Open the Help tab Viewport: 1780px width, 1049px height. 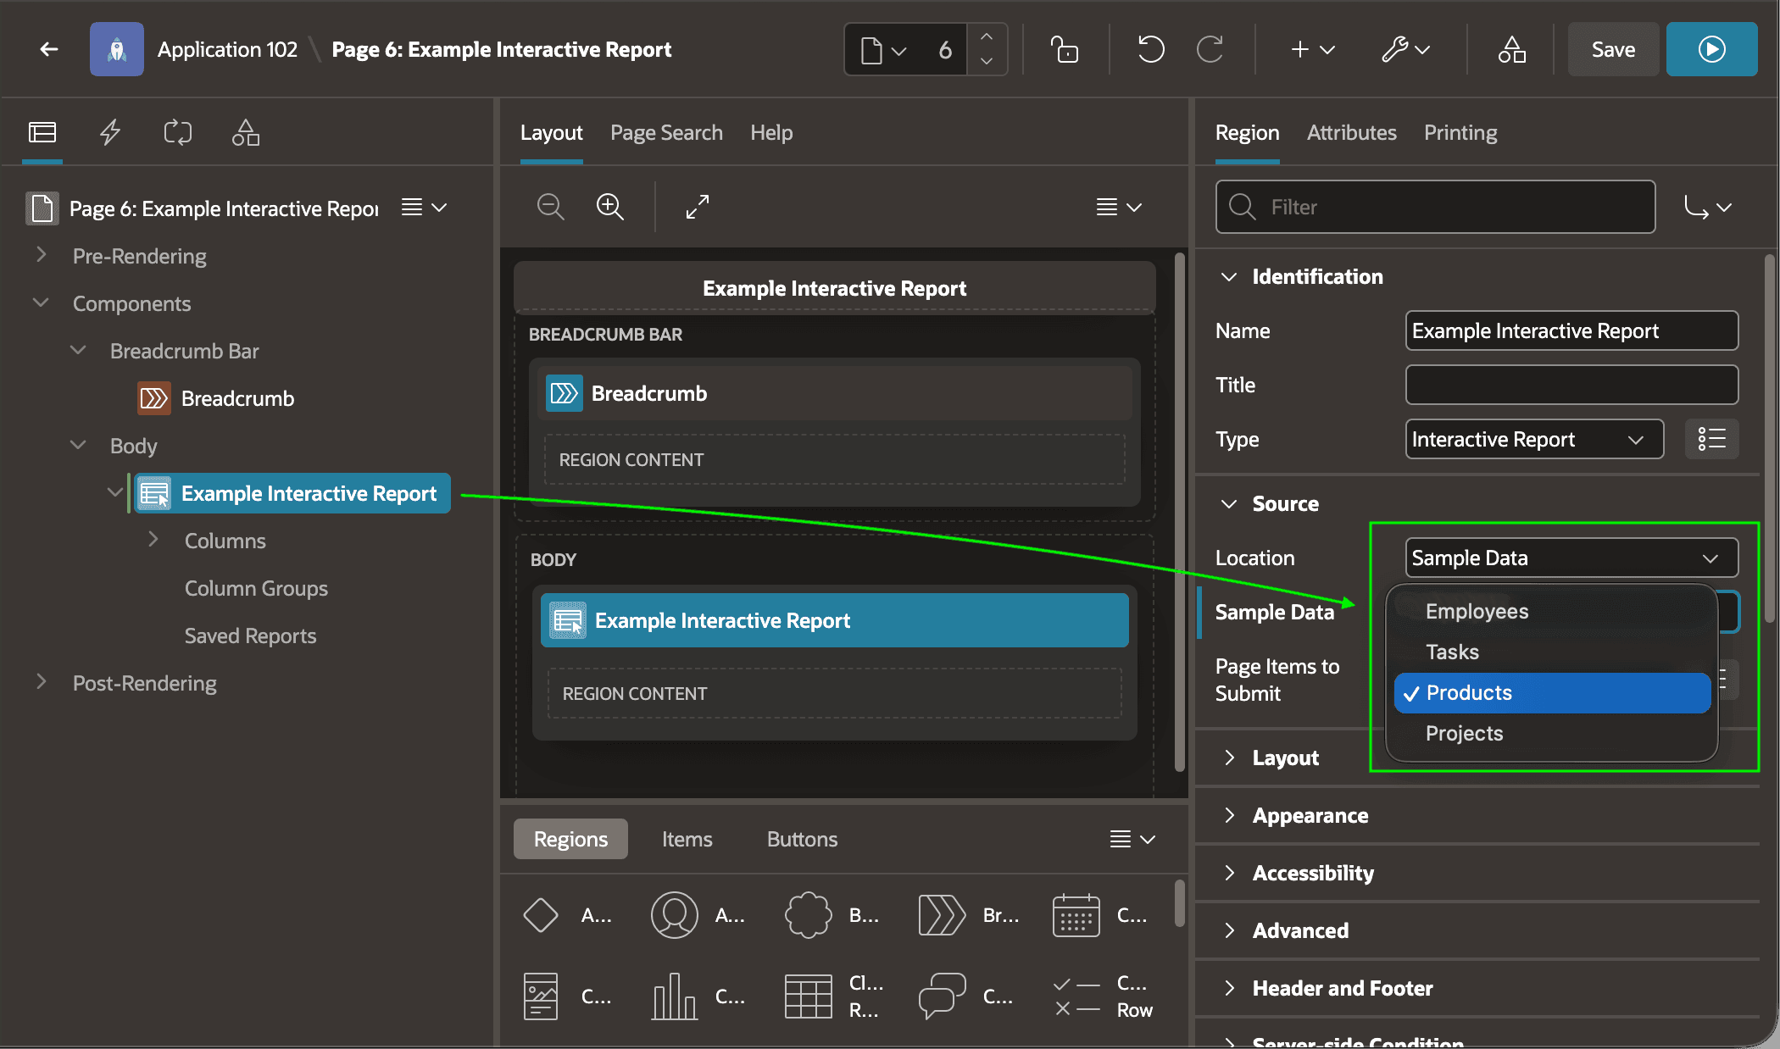point(771,132)
